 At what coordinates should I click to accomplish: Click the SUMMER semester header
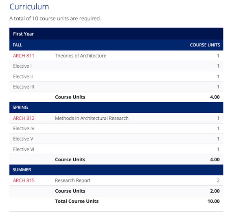click(x=22, y=169)
